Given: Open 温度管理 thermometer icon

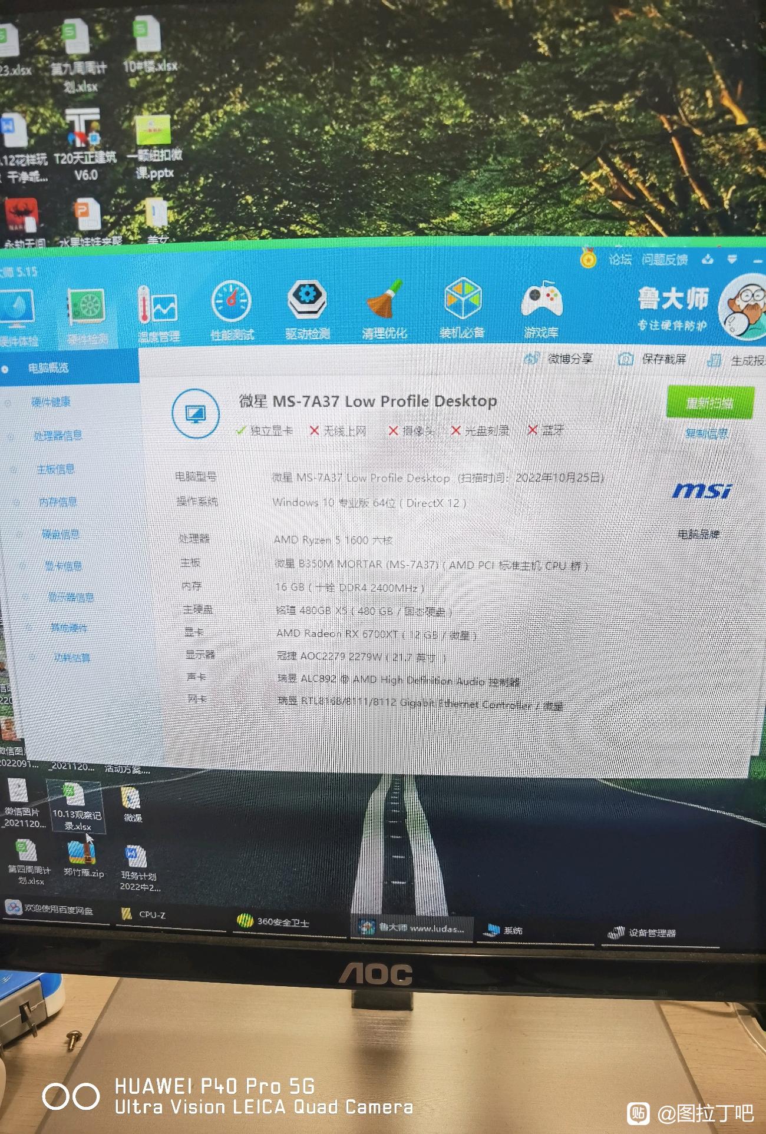Looking at the screenshot, I should point(157,314).
